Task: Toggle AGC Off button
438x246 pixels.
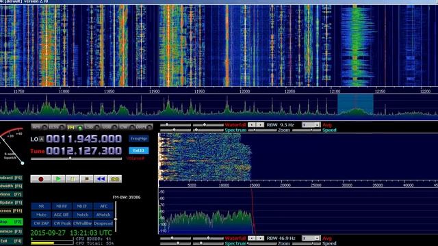Action: 62,215
